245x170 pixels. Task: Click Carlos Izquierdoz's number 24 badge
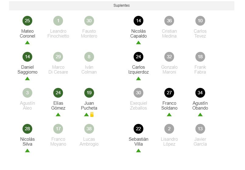pos(138,57)
